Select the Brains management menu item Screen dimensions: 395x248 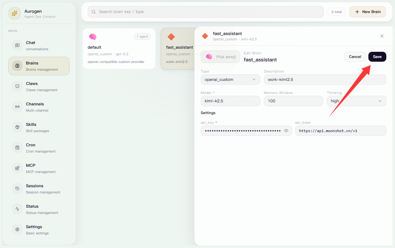[39, 66]
